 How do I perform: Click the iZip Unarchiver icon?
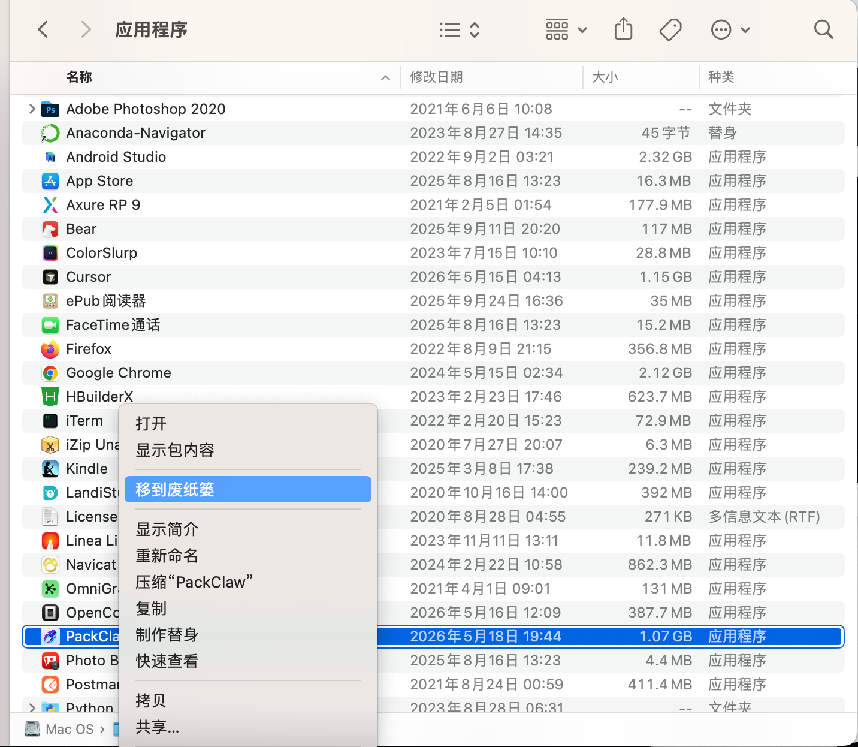[x=50, y=445]
